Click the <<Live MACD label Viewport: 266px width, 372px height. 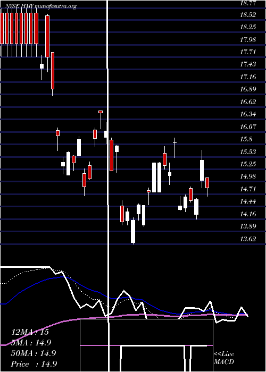click(224, 358)
